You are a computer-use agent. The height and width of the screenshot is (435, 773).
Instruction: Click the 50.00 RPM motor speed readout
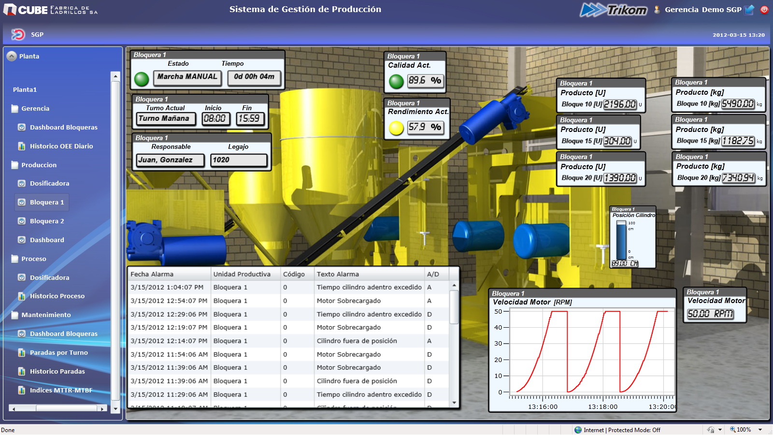[710, 314]
